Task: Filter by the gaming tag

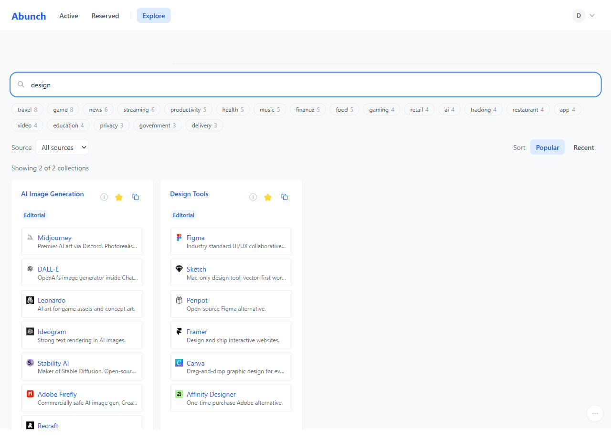Action: coord(382,110)
